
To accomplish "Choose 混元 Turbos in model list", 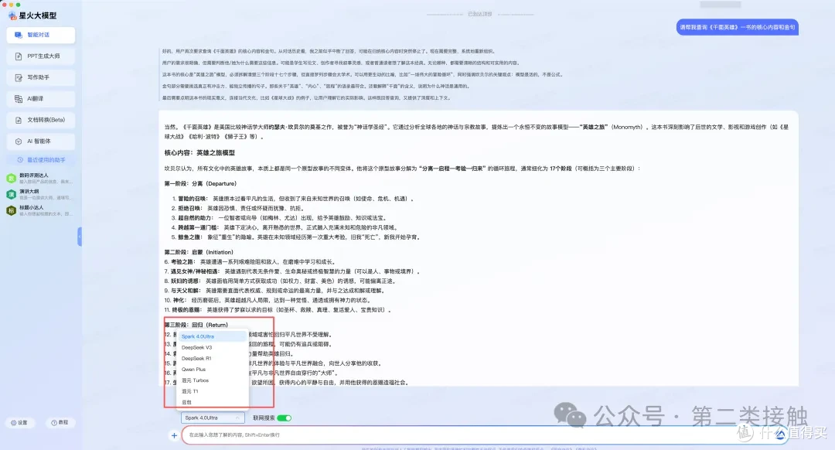I will tap(213, 380).
